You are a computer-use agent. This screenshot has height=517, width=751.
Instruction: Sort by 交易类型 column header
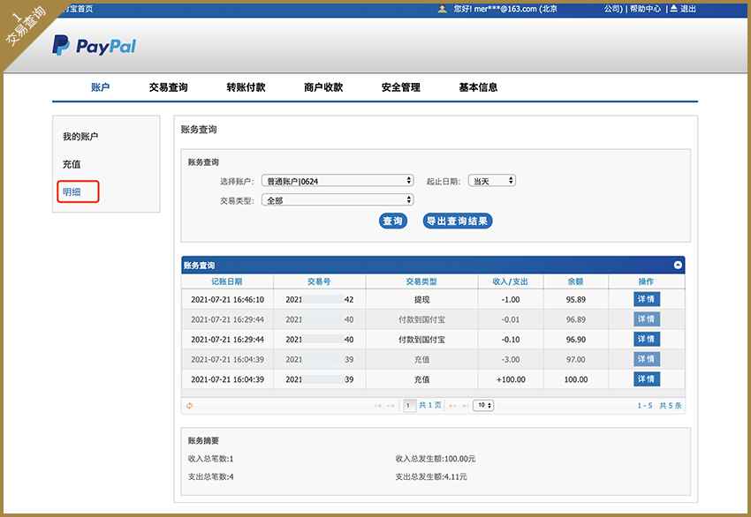coord(421,281)
